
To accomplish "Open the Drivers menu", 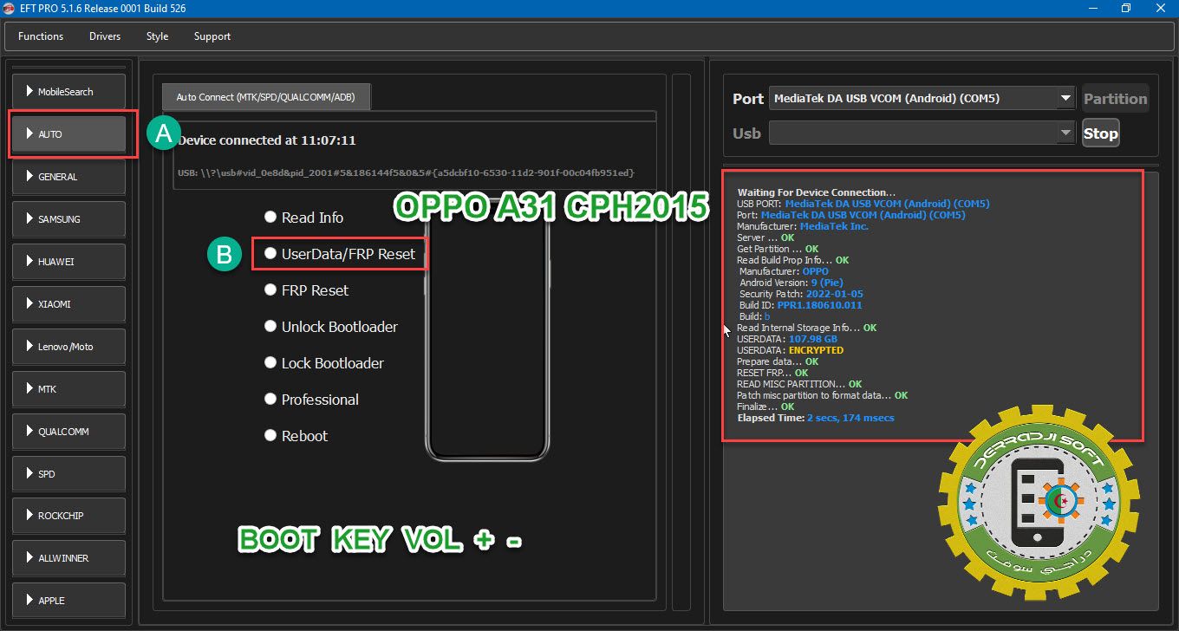I will pos(105,36).
